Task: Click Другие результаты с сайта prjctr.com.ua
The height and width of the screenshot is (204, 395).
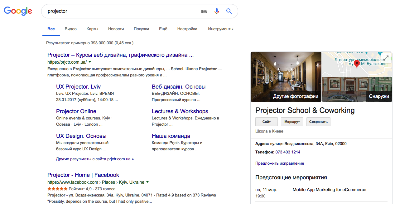Action: tap(95, 159)
